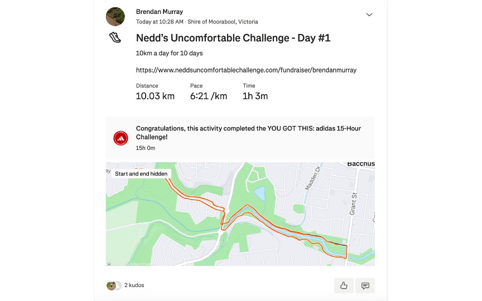Open Brendan Murray's profile picture

[x=115, y=17]
